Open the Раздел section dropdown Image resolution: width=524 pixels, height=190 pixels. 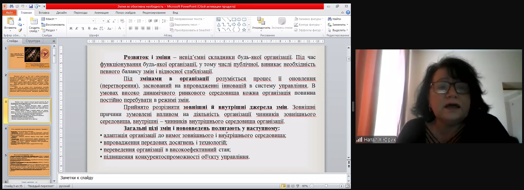[49, 30]
